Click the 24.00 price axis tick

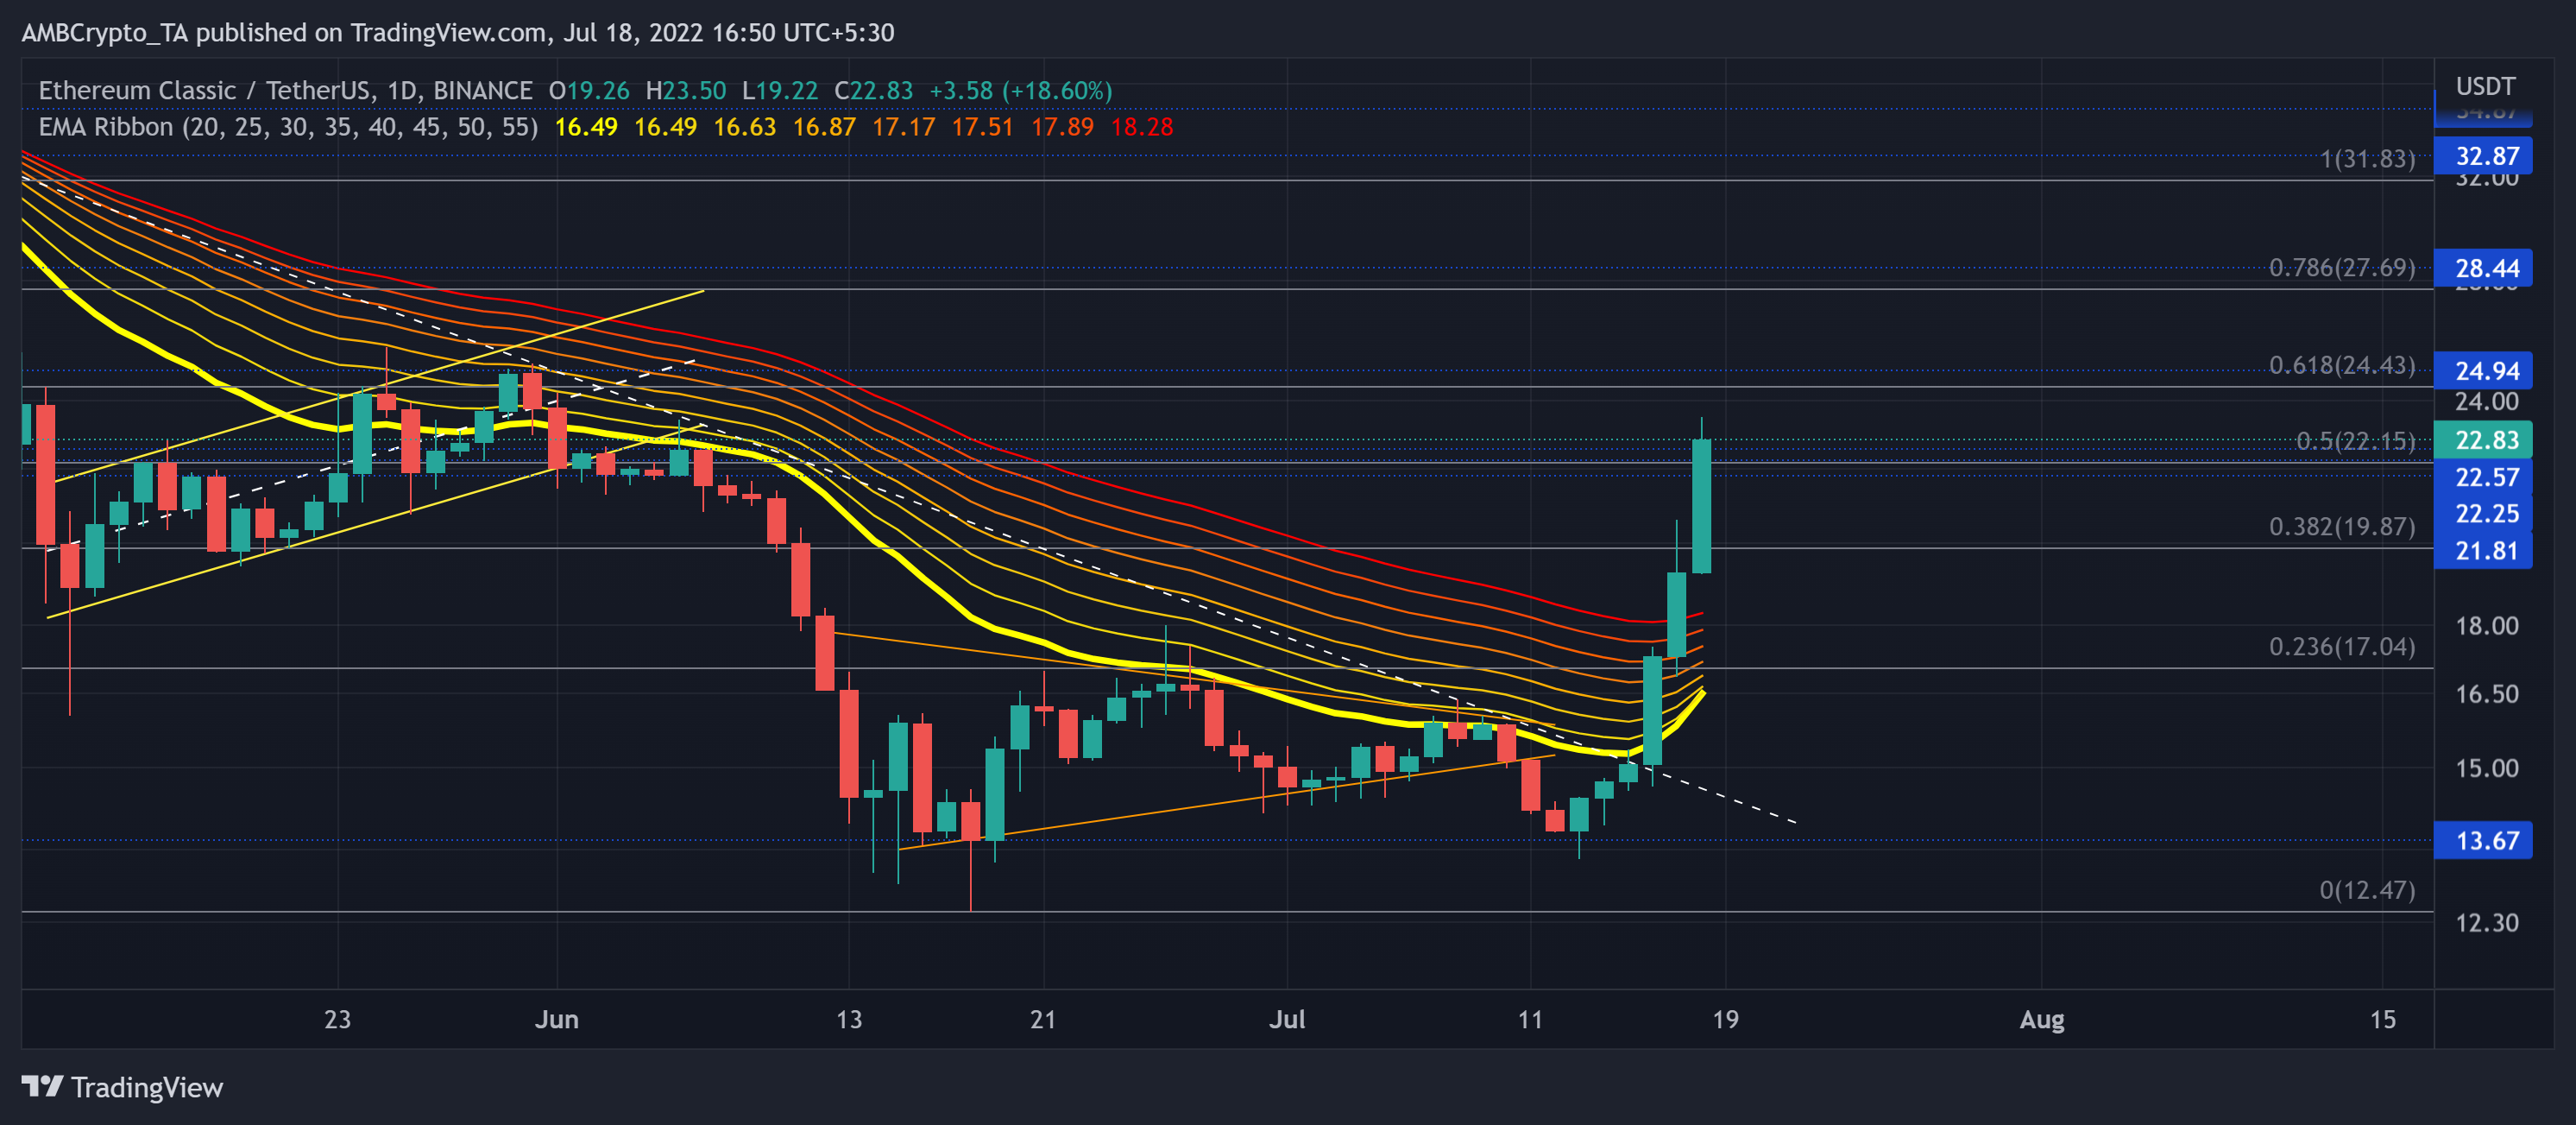pos(2486,401)
